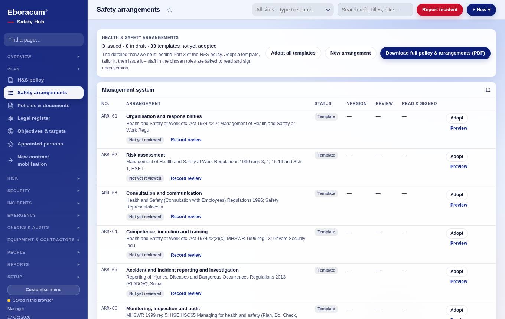Expand the Security sidebar section
The width and height of the screenshot is (505, 319).
pyautogui.click(x=44, y=191)
